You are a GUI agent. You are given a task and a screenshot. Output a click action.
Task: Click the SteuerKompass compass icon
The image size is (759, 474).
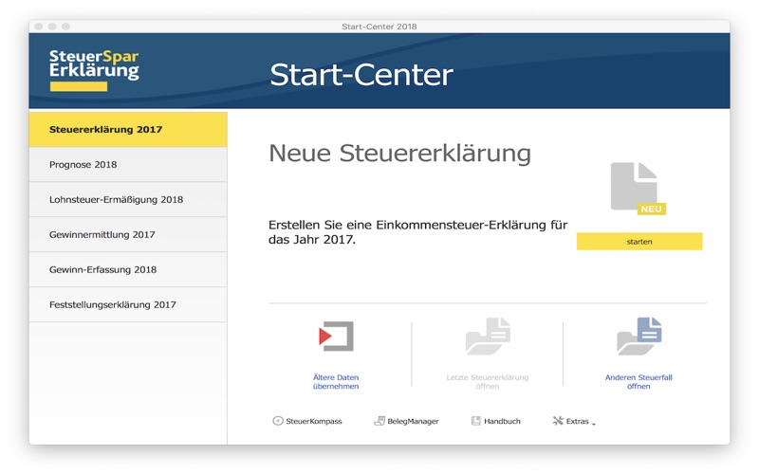pyautogui.click(x=277, y=421)
